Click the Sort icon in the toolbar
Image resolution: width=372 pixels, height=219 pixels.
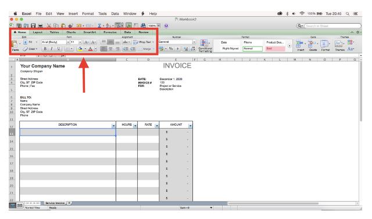click(x=109, y=25)
